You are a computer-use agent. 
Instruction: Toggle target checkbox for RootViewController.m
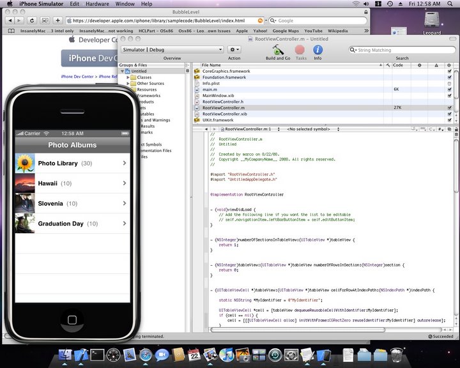449,108
